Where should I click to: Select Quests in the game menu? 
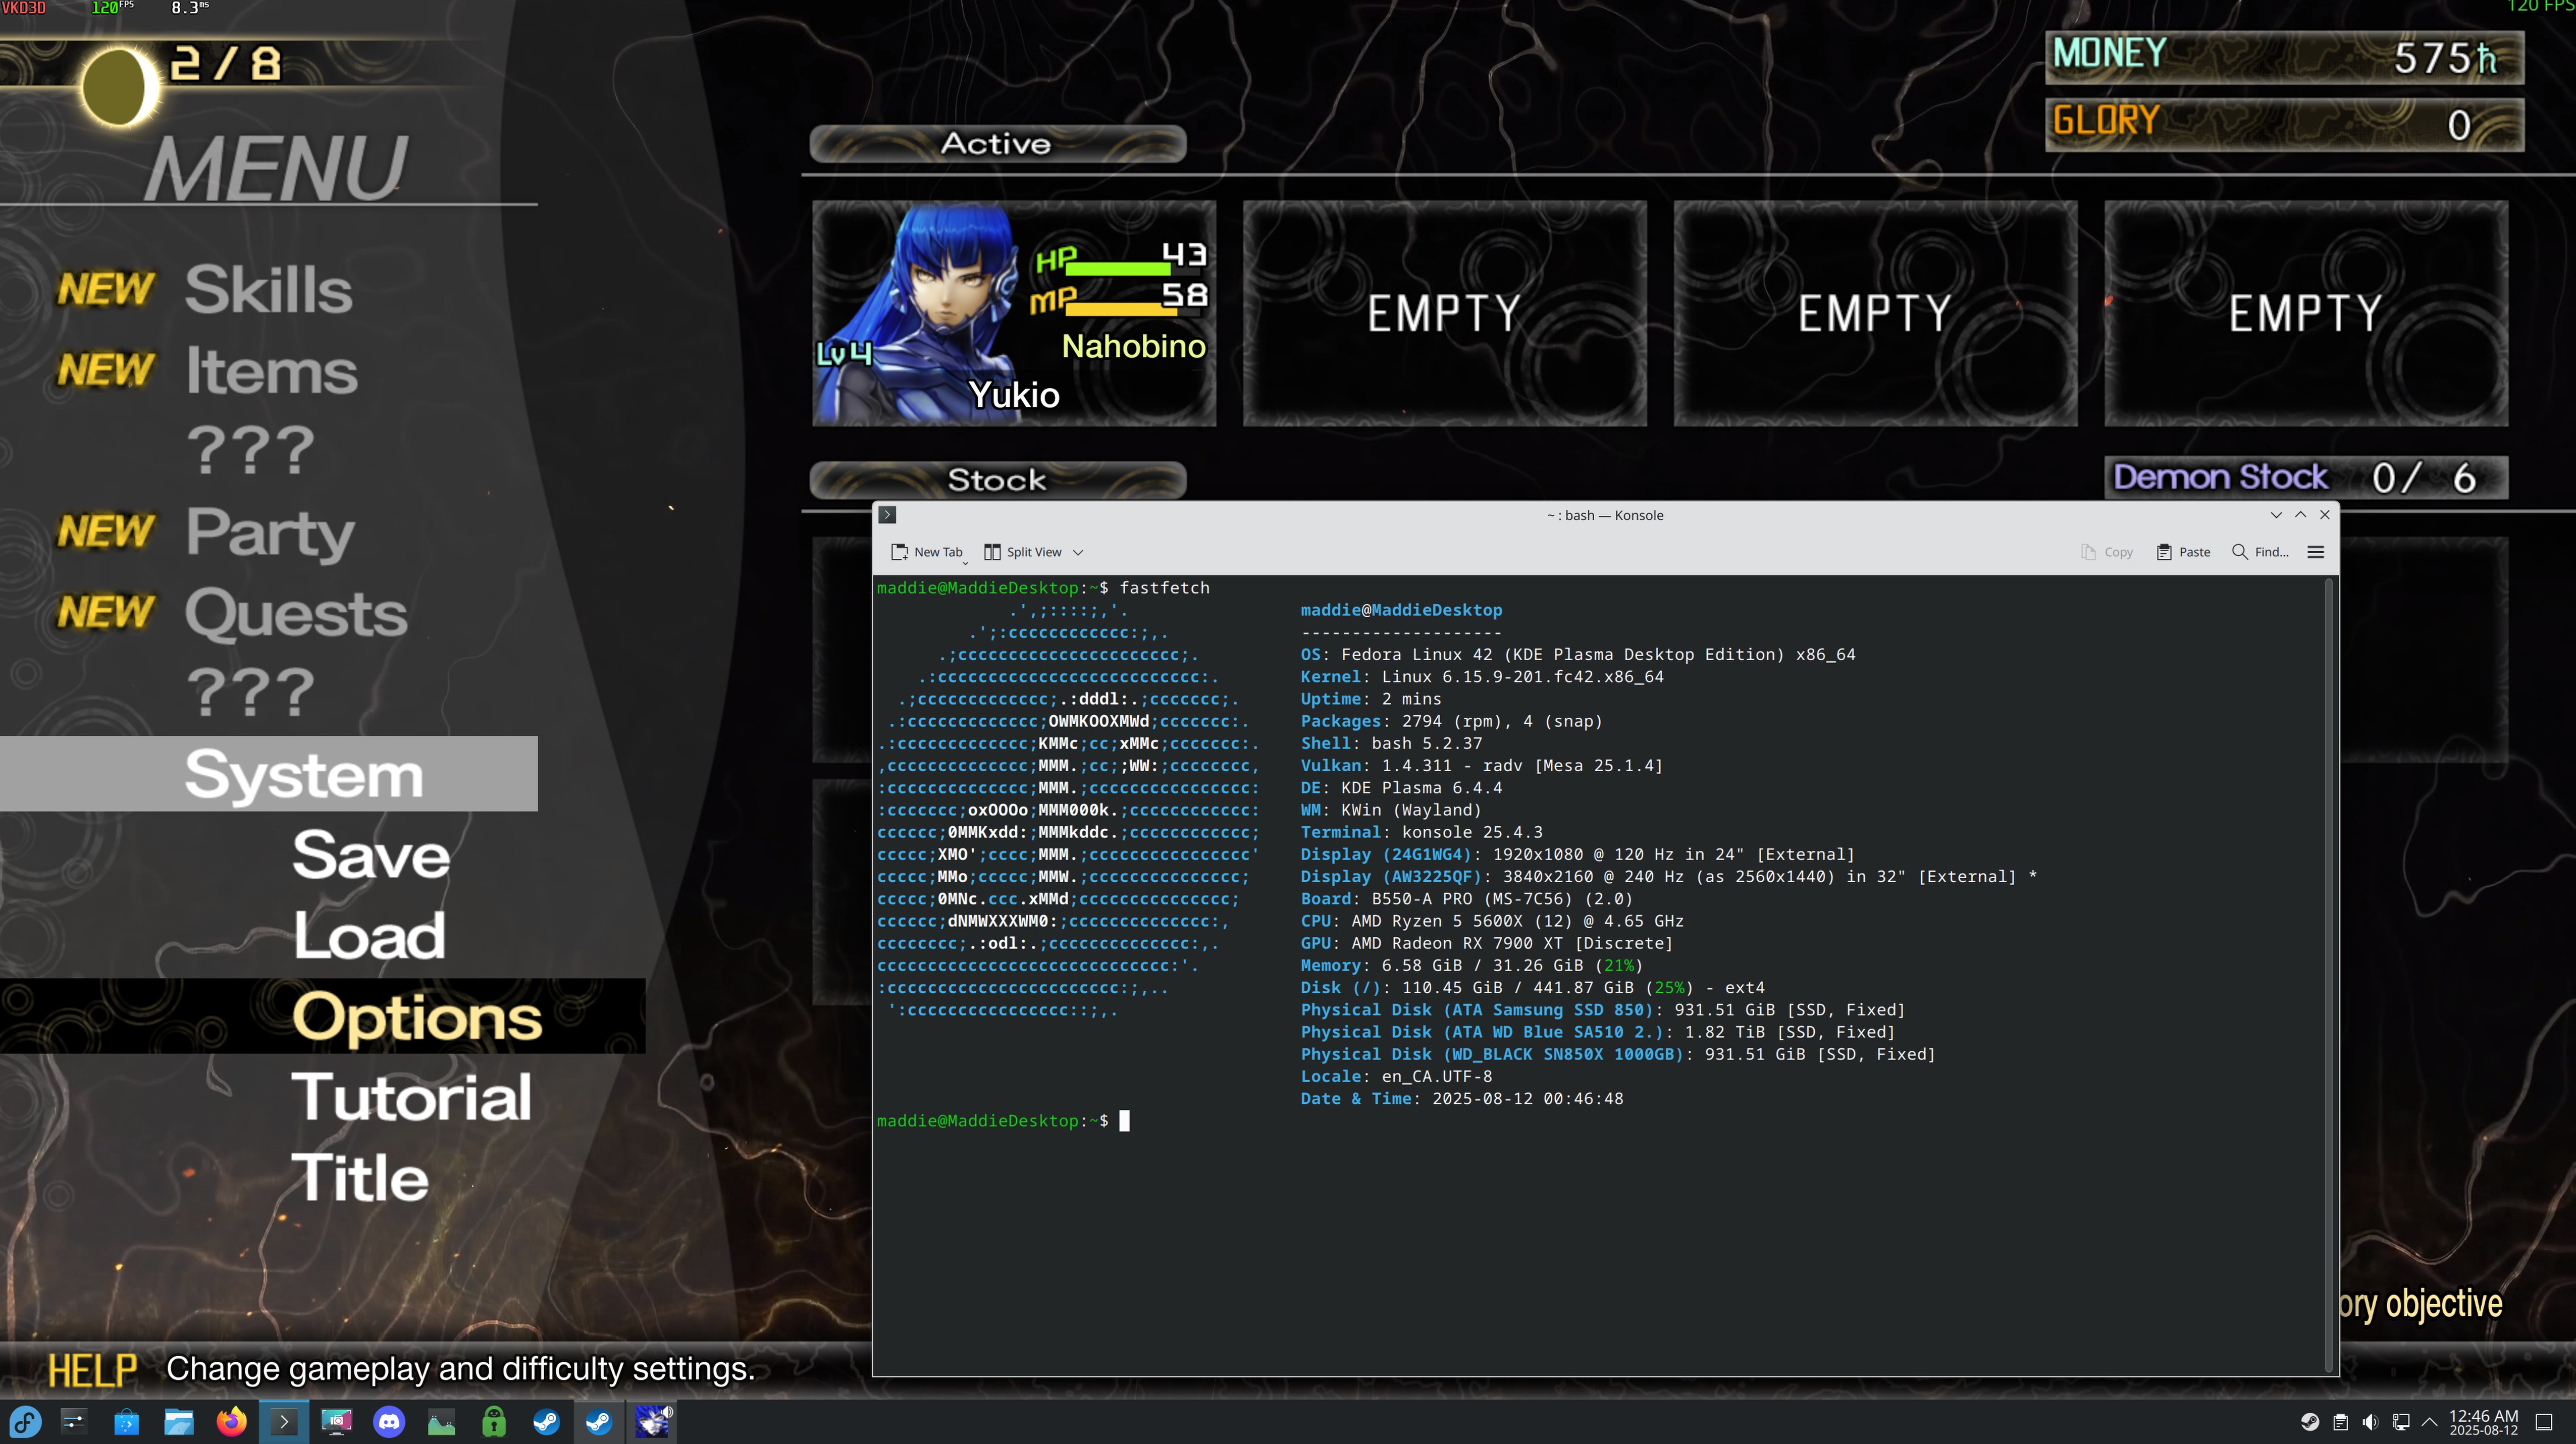pos(296,614)
